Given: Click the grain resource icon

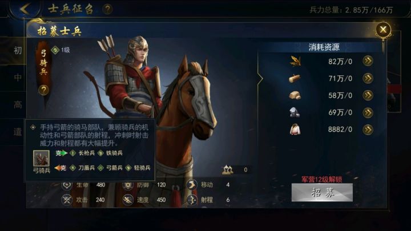Looking at the screenshot, I should pos(295,61).
